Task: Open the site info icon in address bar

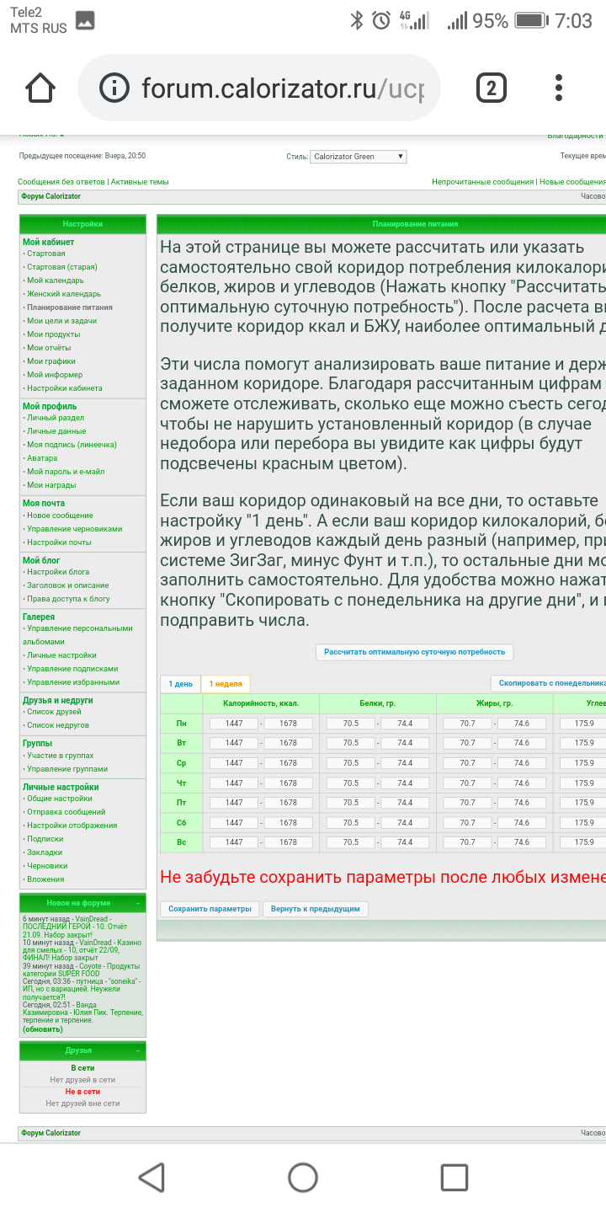Action: pyautogui.click(x=114, y=88)
